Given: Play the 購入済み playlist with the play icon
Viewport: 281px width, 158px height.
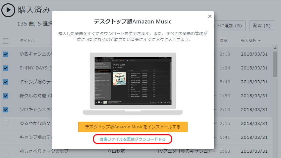Looking at the screenshot, I should point(8,10).
